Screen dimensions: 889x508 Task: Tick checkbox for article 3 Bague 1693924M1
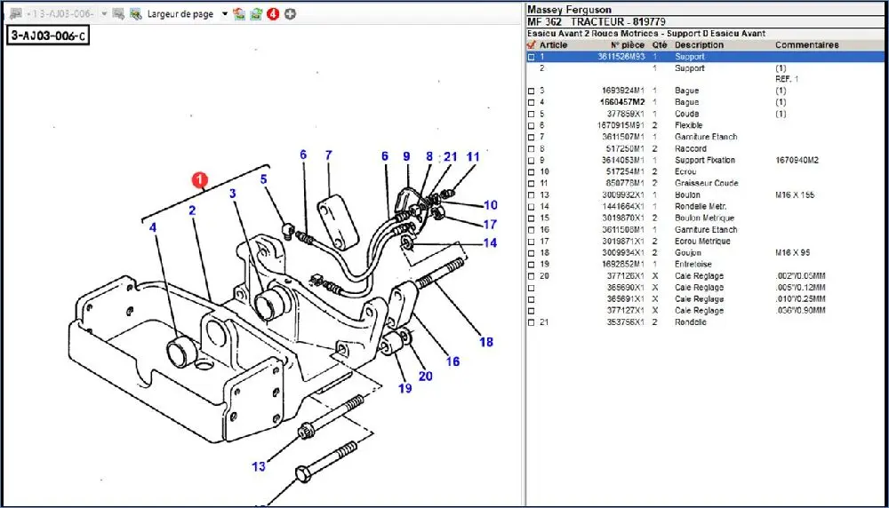532,91
